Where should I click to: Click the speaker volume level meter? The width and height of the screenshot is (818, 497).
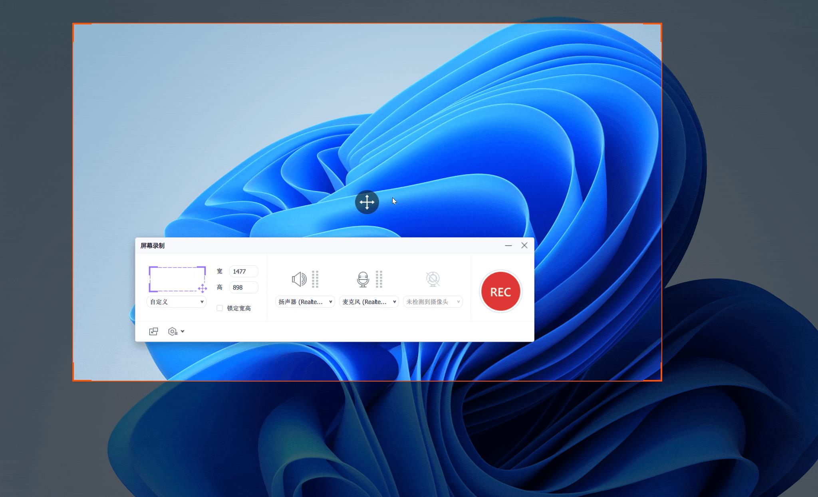click(315, 279)
